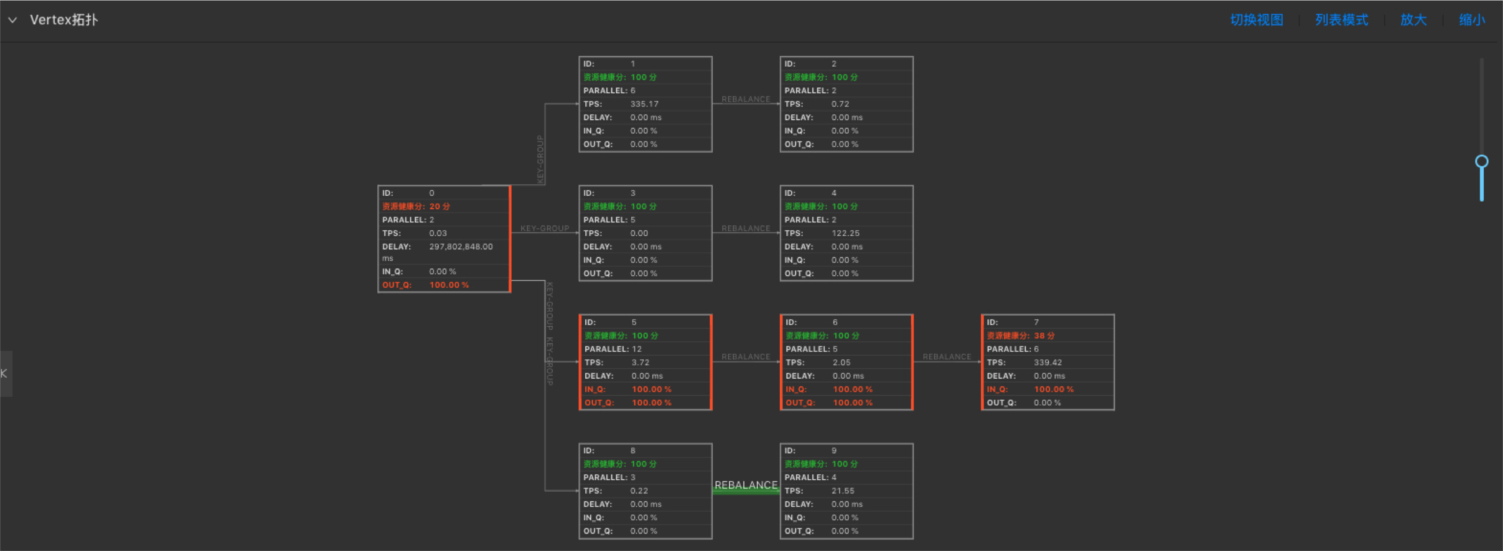Select vertex node with ID 7
The height and width of the screenshot is (551, 1503).
pos(1047,362)
